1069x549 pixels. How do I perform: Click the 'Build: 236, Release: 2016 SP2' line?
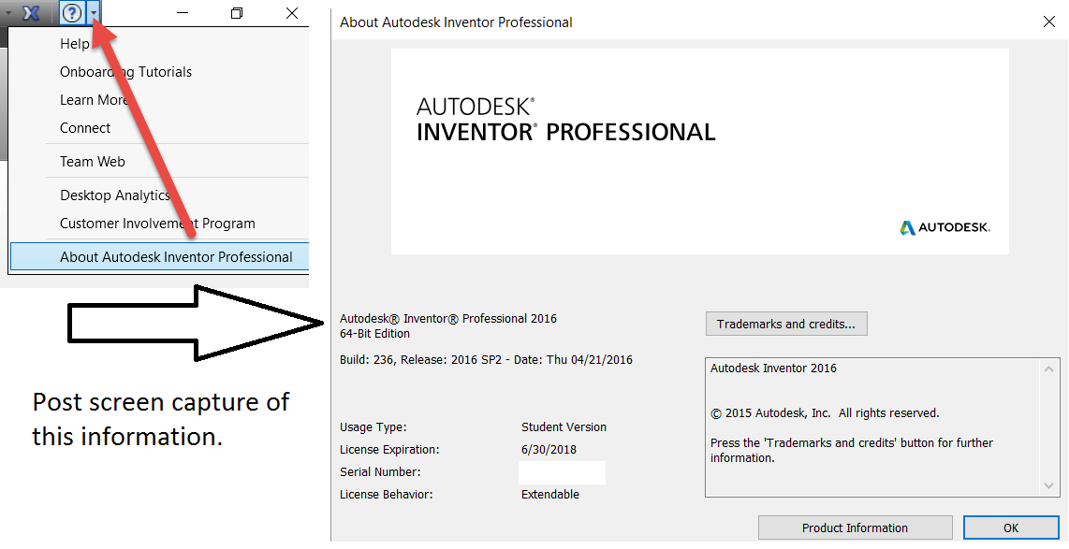tap(486, 360)
